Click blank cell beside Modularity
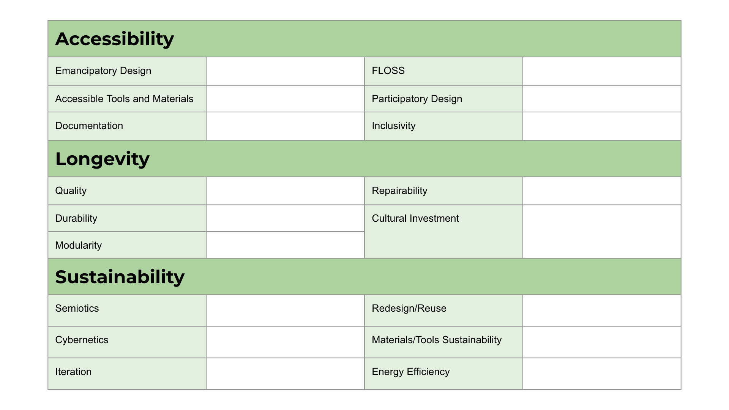This screenshot has height=410, width=729. tap(285, 245)
